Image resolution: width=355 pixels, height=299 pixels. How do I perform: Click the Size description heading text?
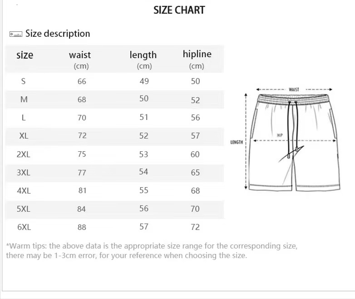58,34
